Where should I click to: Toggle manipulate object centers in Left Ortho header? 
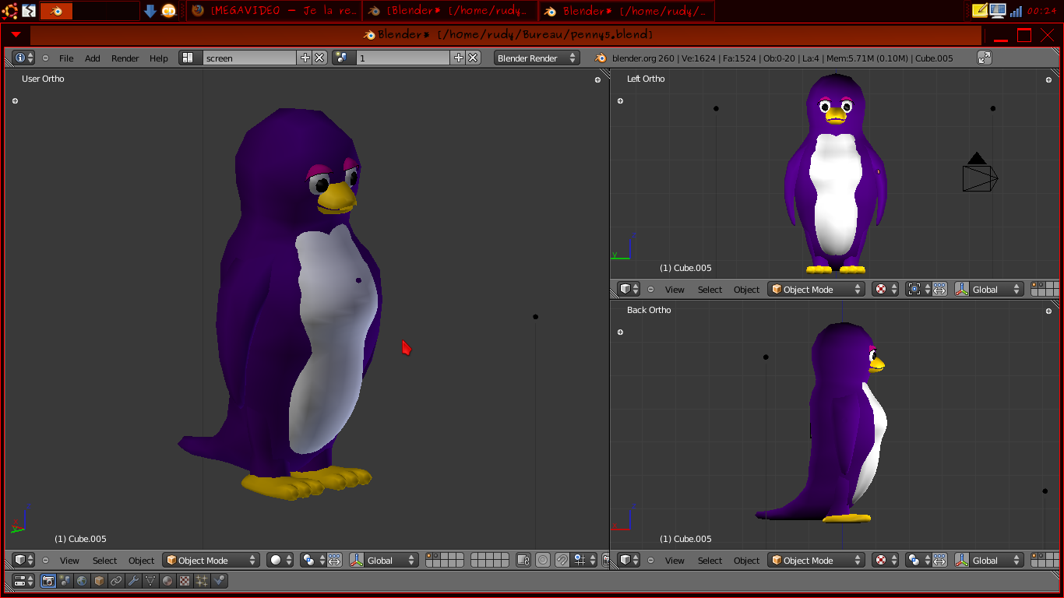pyautogui.click(x=939, y=290)
